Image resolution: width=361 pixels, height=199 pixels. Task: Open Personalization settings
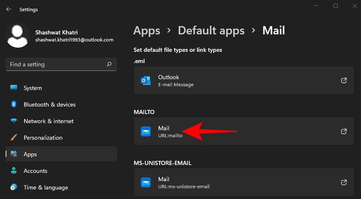click(x=43, y=138)
